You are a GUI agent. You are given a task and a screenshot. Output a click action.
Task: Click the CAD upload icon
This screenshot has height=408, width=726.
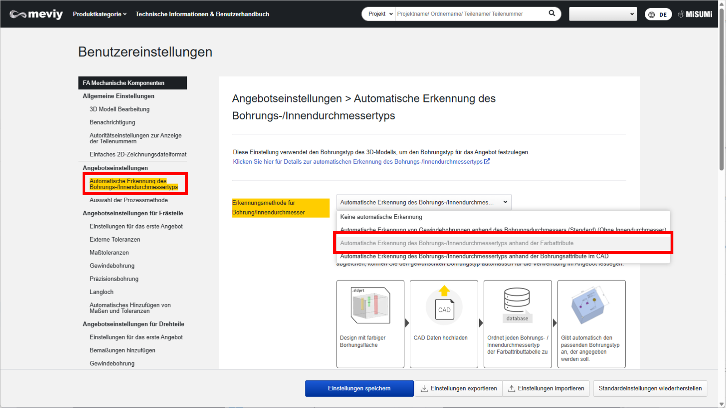point(444,304)
